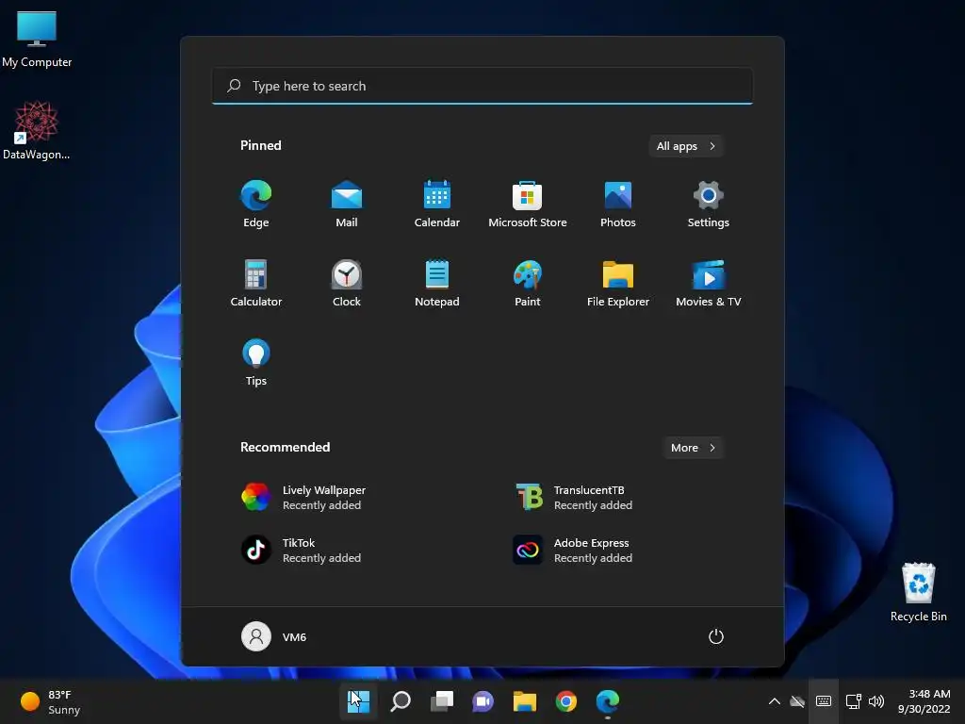Screen dimensions: 965x724
Task: Launch Google Chrome from taskbar
Action: [x=565, y=701]
